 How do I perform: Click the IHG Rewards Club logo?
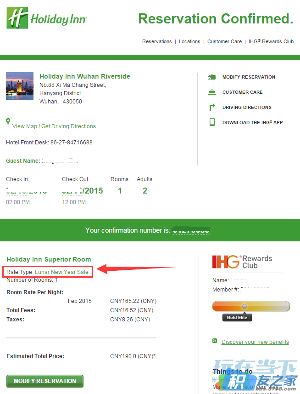click(242, 262)
